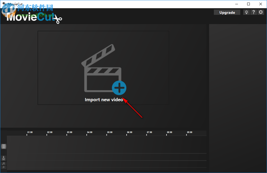
Task: Open settings via the gear icon
Action: 261,12
